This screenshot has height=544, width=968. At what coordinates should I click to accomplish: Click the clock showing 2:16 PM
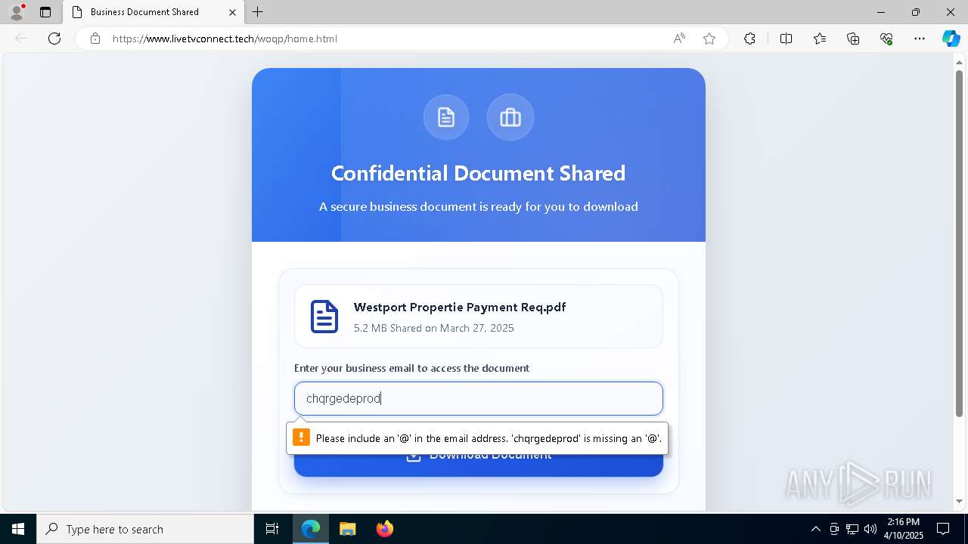(x=904, y=529)
